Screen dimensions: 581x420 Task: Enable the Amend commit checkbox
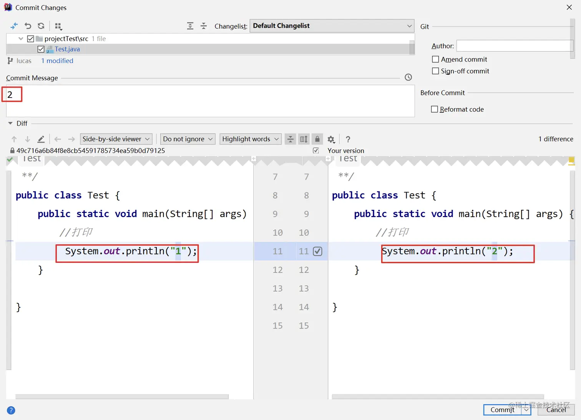pyautogui.click(x=435, y=59)
